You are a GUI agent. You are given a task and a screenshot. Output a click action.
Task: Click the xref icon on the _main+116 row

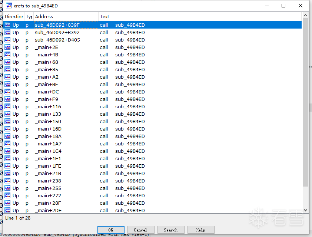tap(7, 106)
